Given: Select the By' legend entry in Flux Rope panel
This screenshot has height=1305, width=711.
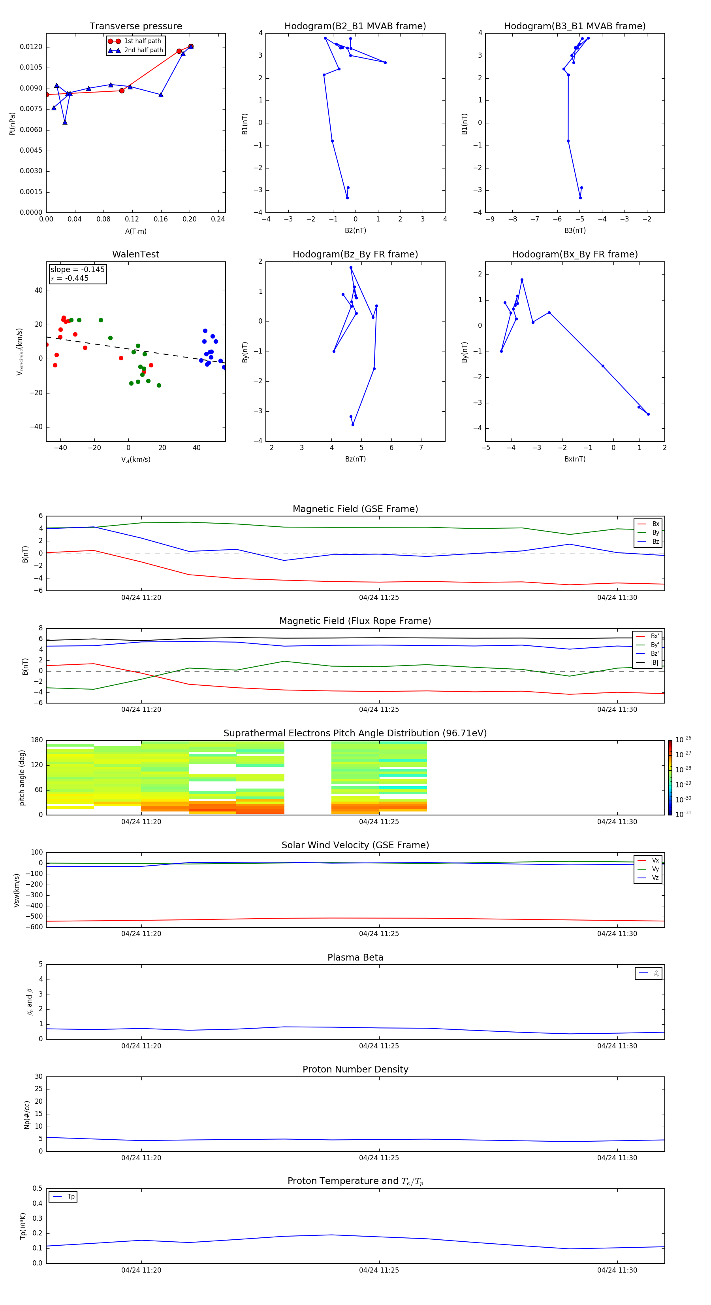Looking at the screenshot, I should click(x=648, y=645).
